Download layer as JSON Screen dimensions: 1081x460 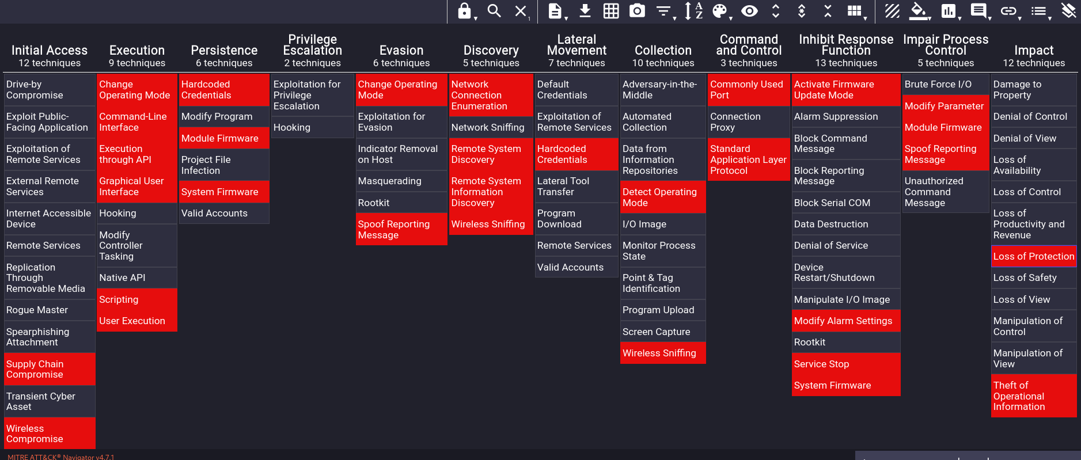pos(585,11)
